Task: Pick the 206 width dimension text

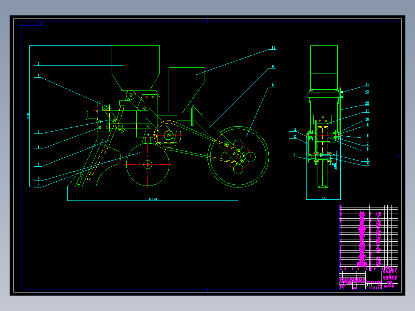Action: (x=323, y=198)
